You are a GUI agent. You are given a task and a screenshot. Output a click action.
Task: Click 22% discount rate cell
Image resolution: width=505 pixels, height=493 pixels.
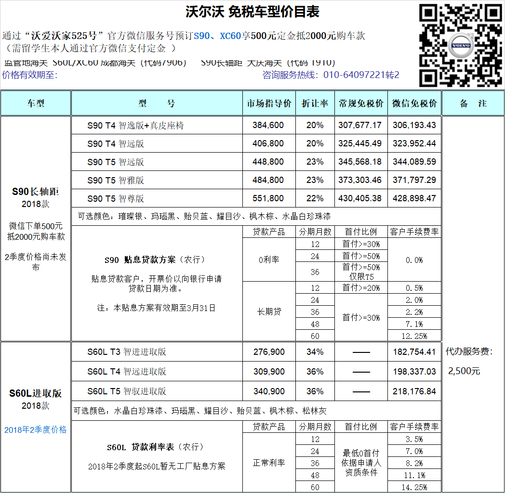[x=315, y=198]
